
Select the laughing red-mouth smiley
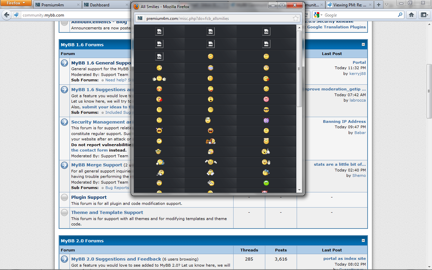(211, 131)
